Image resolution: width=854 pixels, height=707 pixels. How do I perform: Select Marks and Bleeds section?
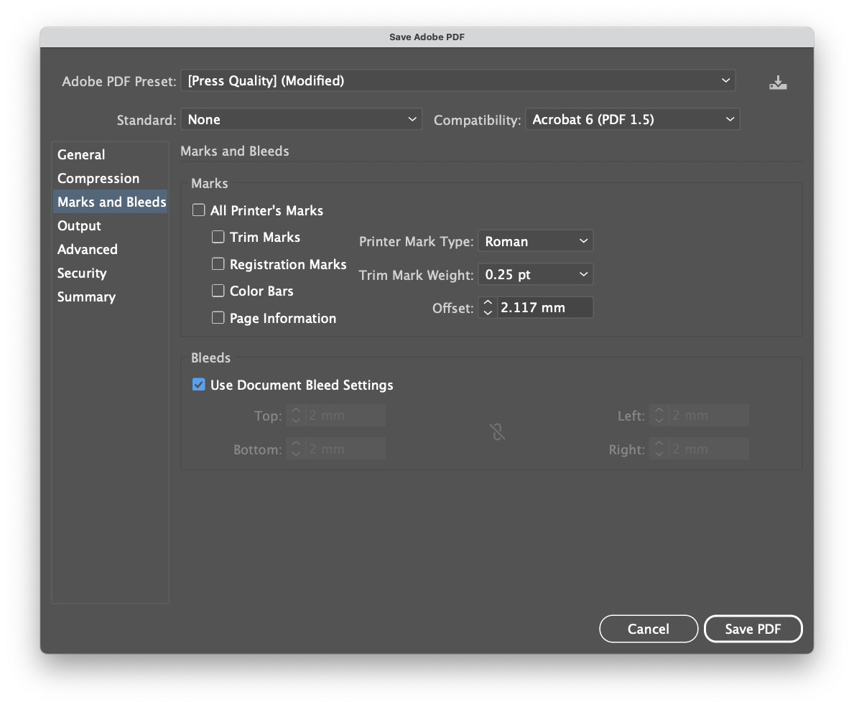pyautogui.click(x=110, y=202)
